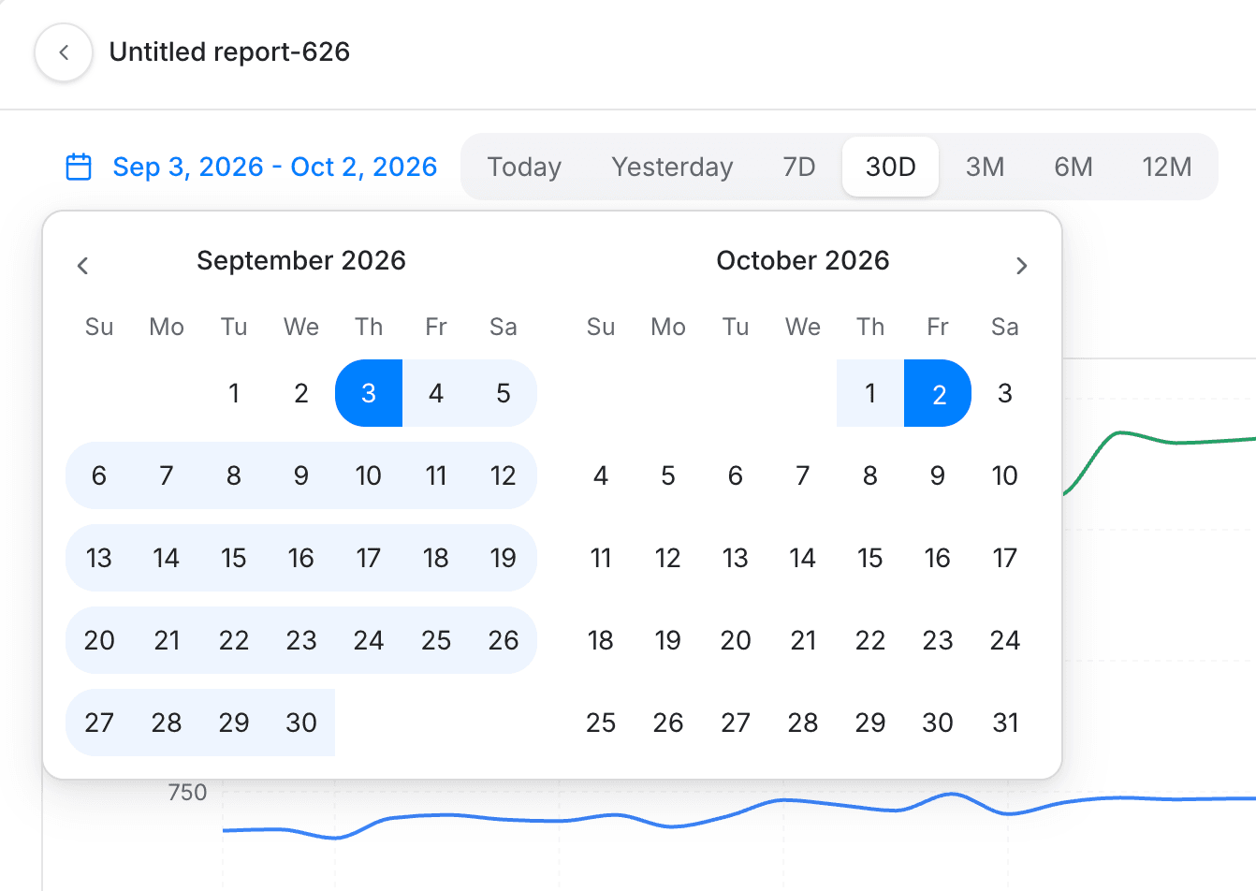Viewport: 1256px width, 891px height.
Task: Select the Today range tab
Action: click(524, 167)
